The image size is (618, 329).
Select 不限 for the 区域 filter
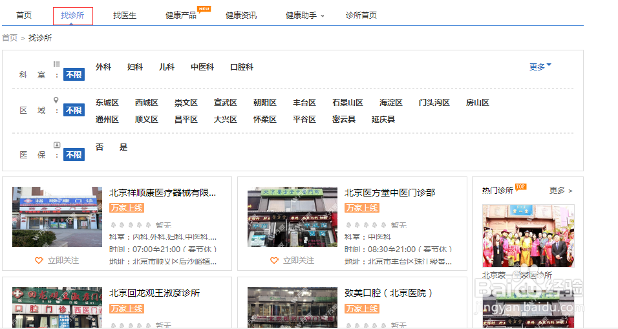(x=74, y=111)
